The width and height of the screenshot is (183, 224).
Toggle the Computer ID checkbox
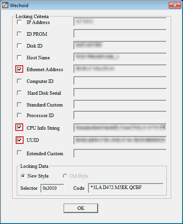(19, 81)
